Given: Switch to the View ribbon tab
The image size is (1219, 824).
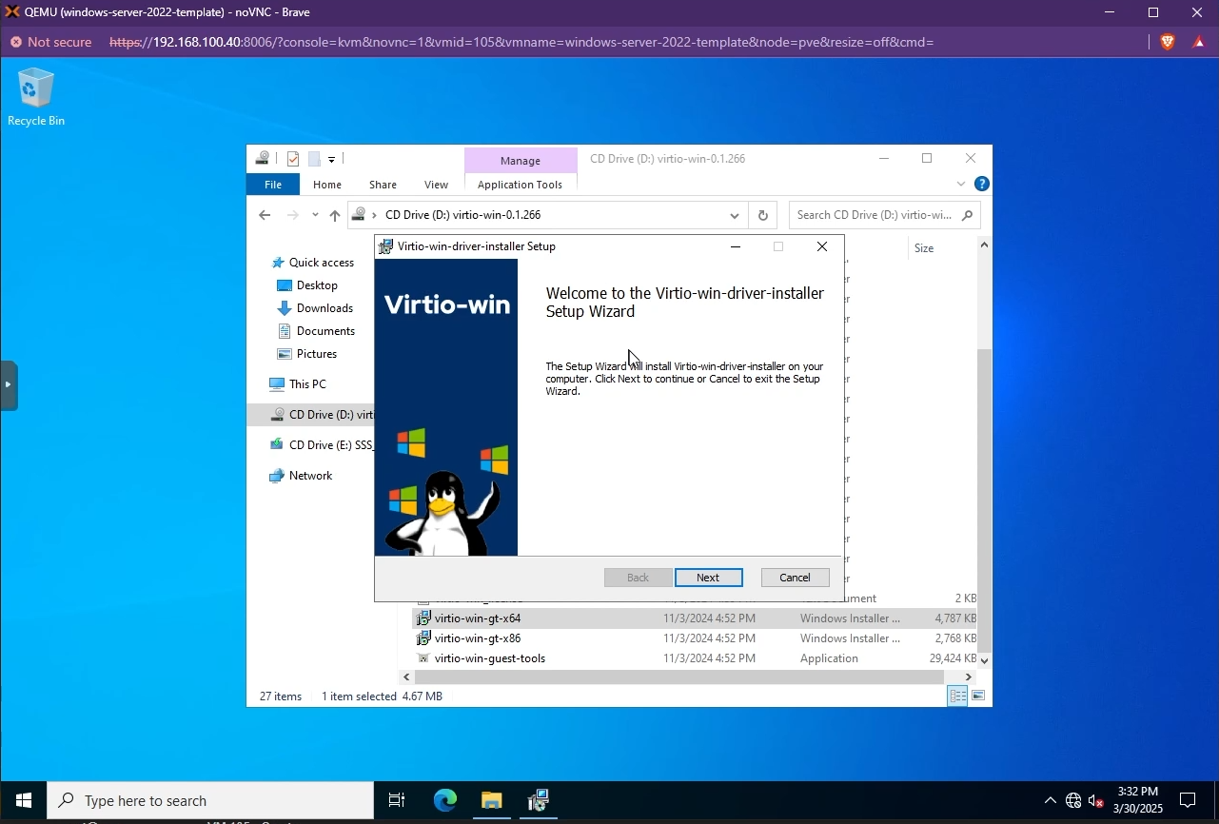Looking at the screenshot, I should tap(435, 184).
